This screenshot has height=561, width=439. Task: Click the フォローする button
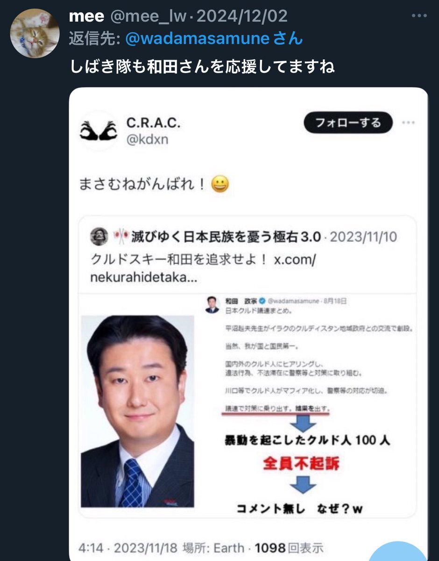(x=347, y=123)
